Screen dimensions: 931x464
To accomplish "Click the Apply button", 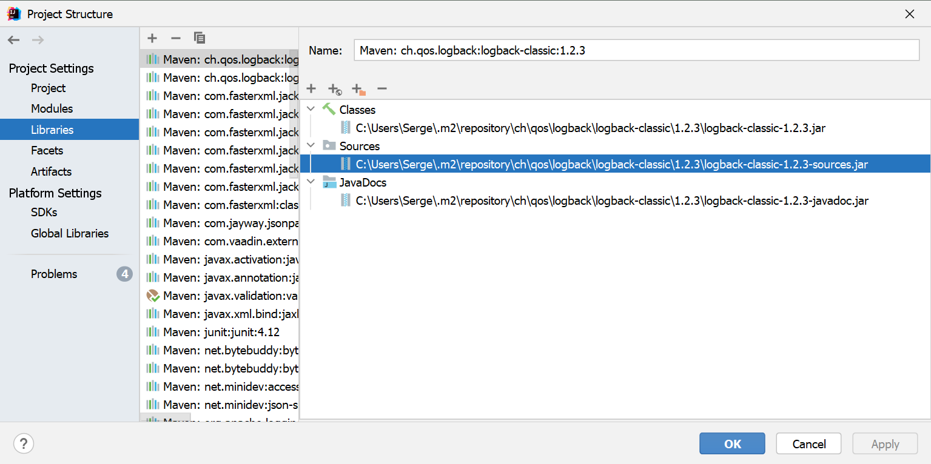I will click(x=885, y=443).
